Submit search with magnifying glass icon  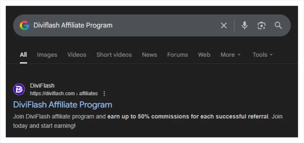[x=278, y=25]
